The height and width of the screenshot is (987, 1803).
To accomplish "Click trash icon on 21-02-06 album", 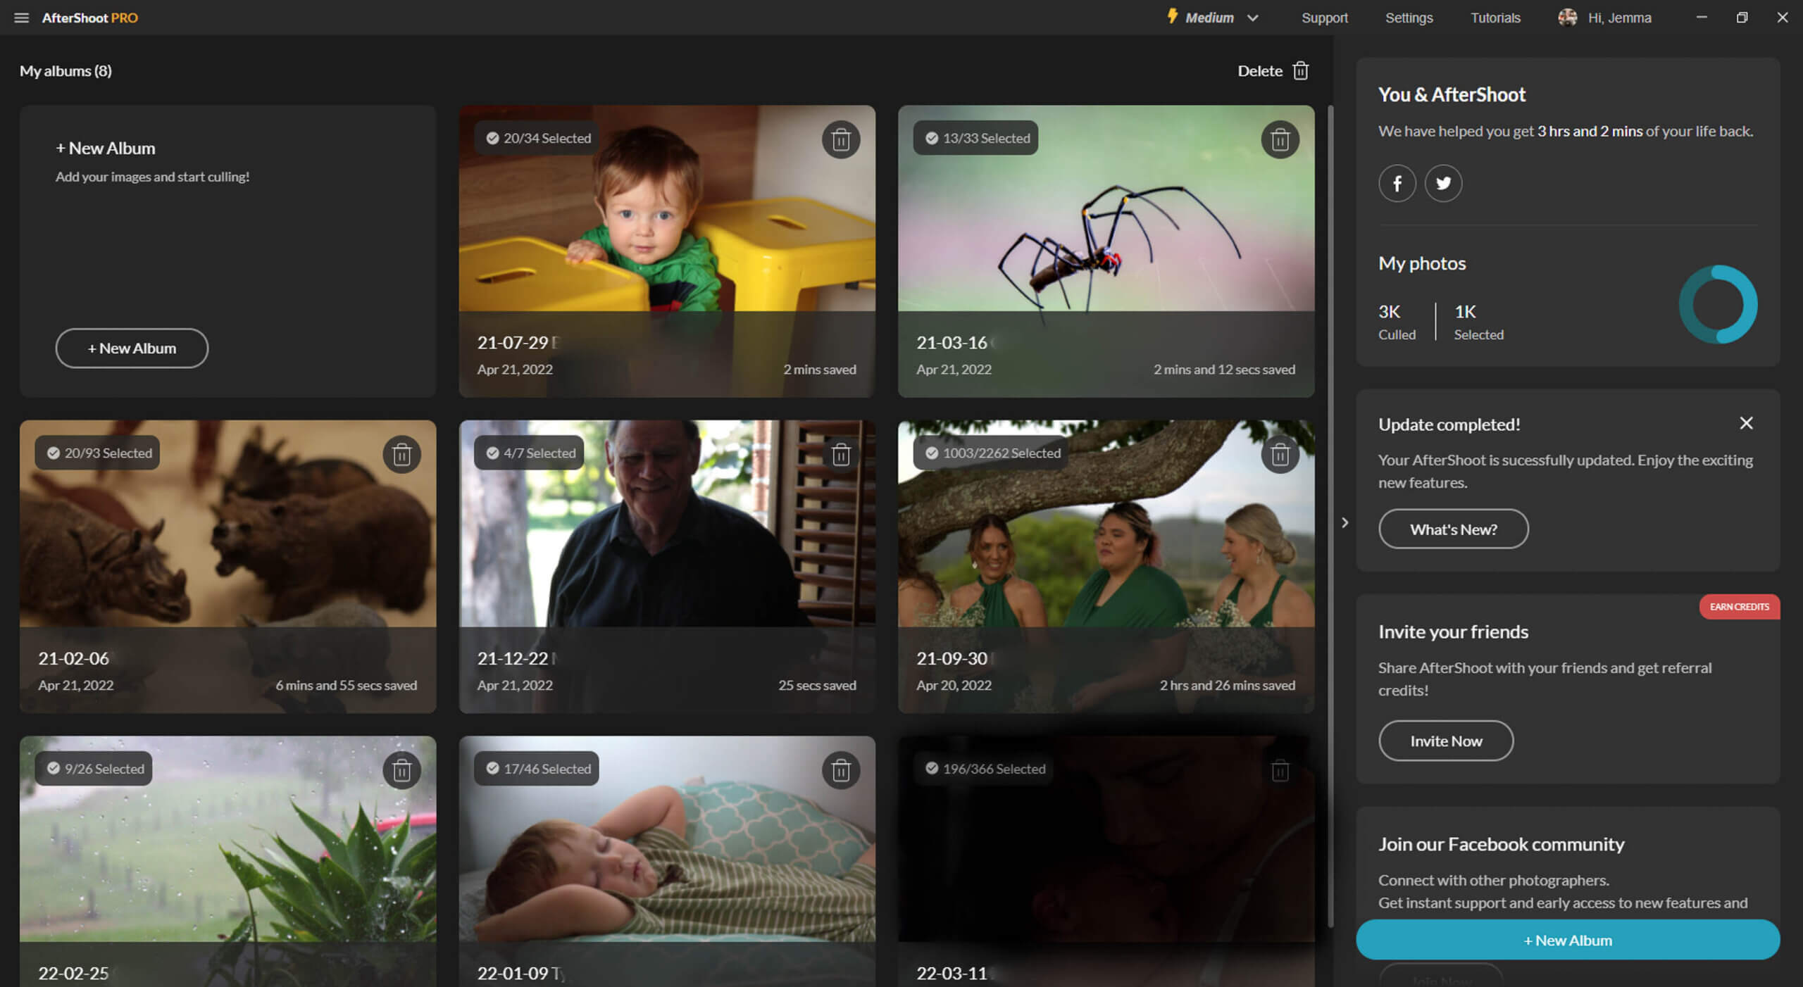I will [401, 454].
